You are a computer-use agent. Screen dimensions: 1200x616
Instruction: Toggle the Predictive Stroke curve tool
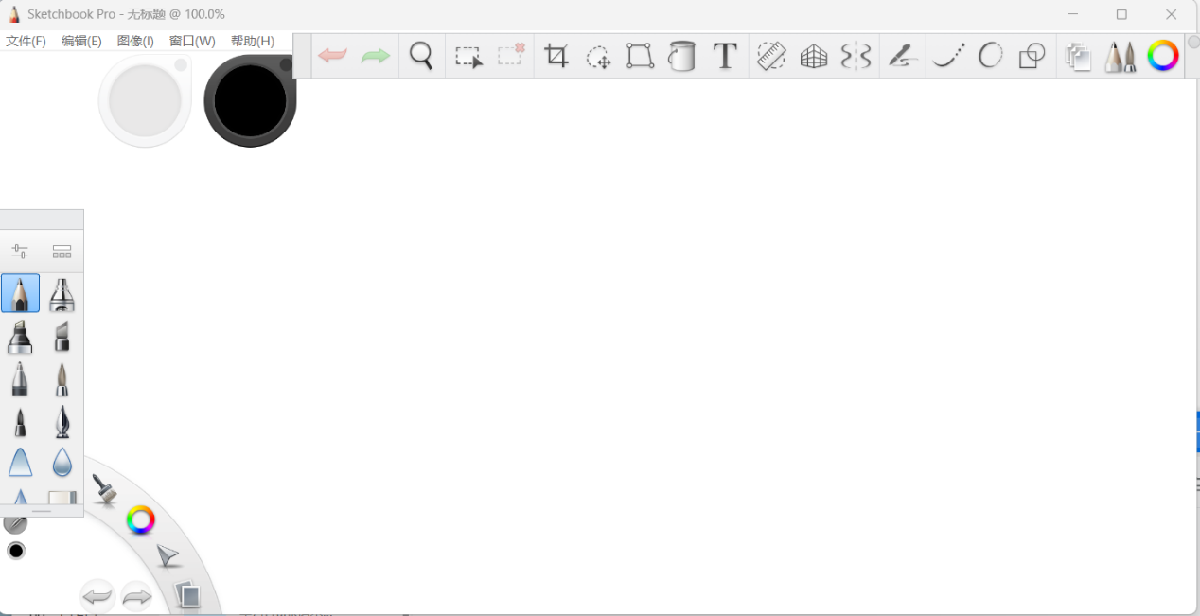click(x=948, y=56)
